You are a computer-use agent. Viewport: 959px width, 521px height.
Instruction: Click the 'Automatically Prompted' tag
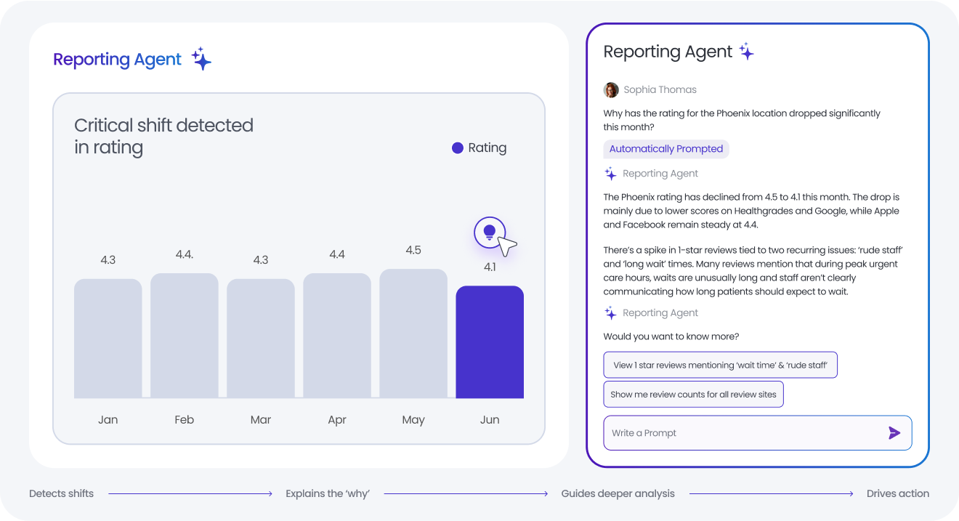(666, 149)
